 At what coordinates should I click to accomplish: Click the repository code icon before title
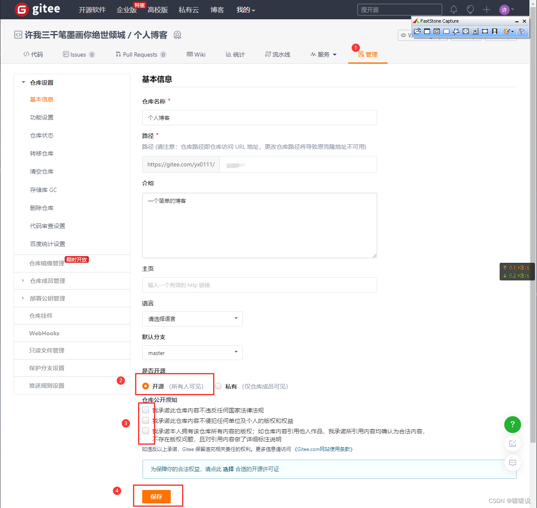(18, 35)
